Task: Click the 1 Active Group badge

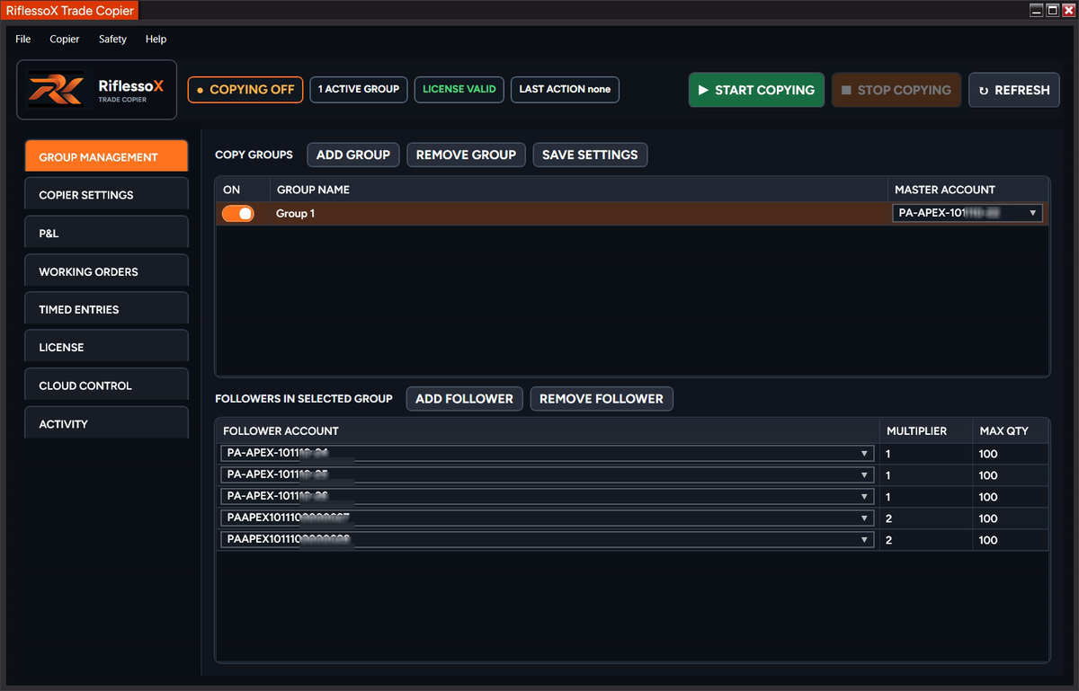Action: (359, 90)
